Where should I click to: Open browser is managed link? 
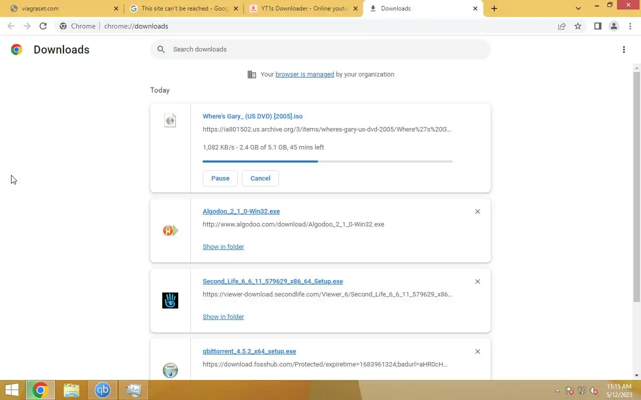click(304, 74)
